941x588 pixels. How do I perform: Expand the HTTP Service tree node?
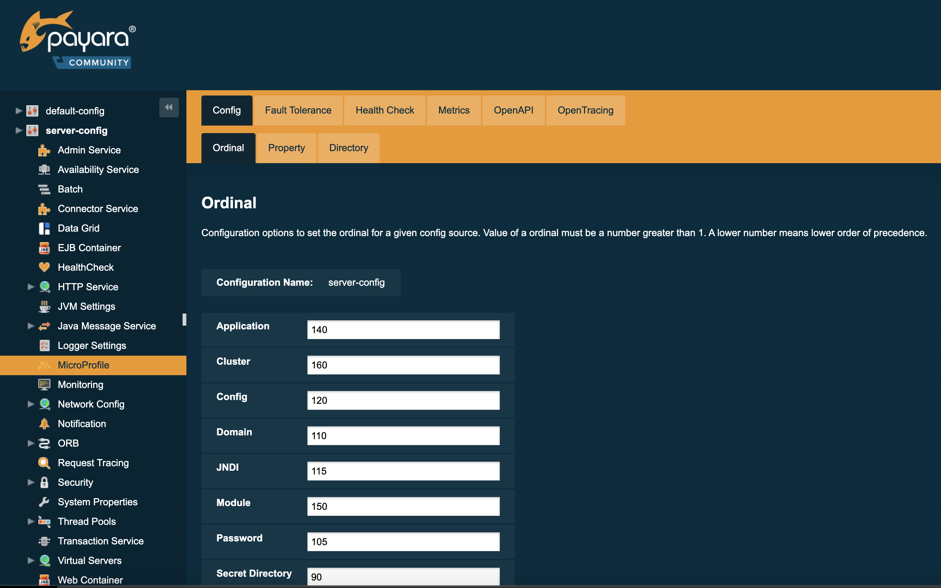pos(31,286)
